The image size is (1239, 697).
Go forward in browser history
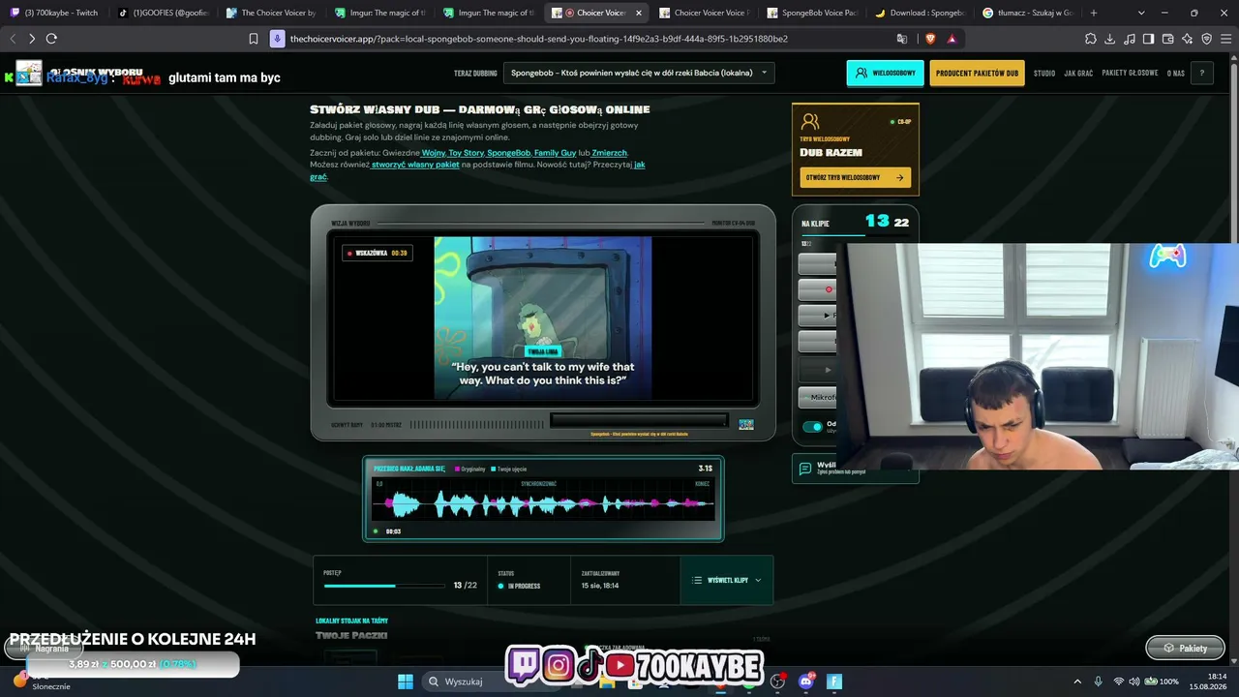32,39
